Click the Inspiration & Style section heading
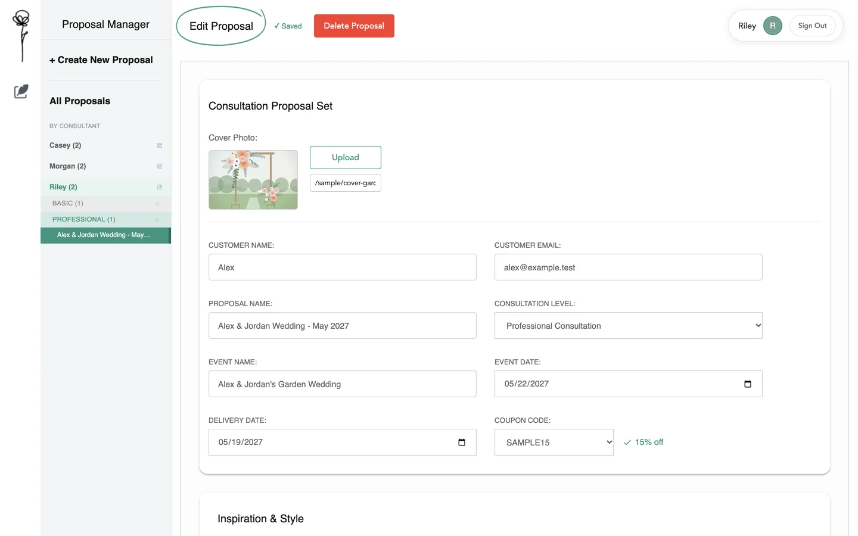Viewport: 858px width, 536px height. [260, 519]
